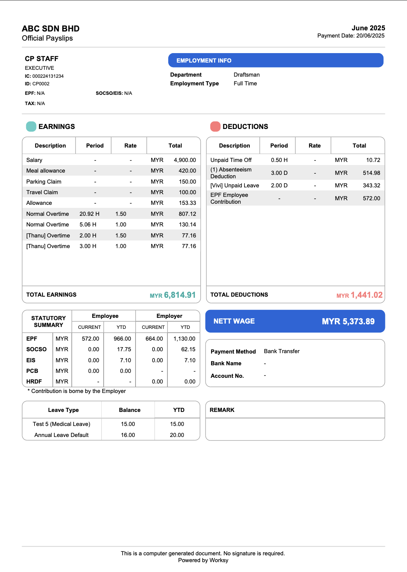Click Absenteeism Deduction amount 514.98
407x572 pixels.
coord(371,173)
